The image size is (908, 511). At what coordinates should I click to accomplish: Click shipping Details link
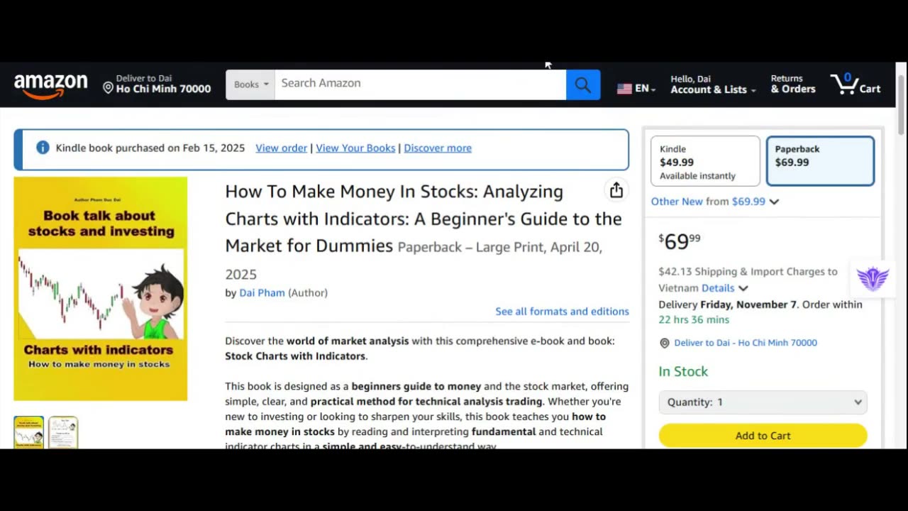718,288
